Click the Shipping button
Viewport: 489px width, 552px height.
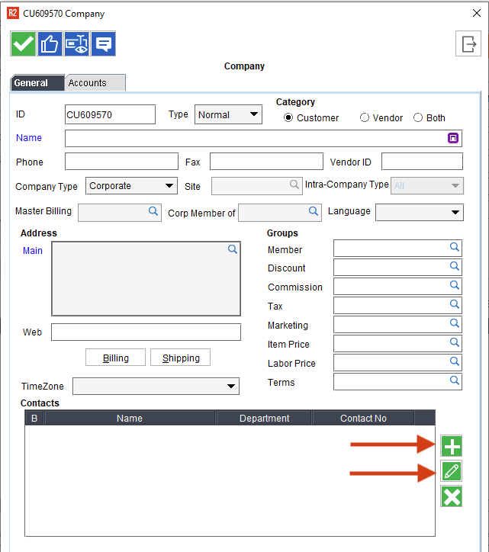click(x=181, y=358)
